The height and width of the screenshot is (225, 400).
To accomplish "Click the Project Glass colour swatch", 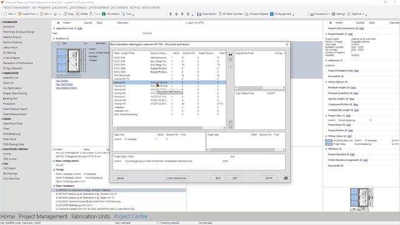I will coord(329,144).
